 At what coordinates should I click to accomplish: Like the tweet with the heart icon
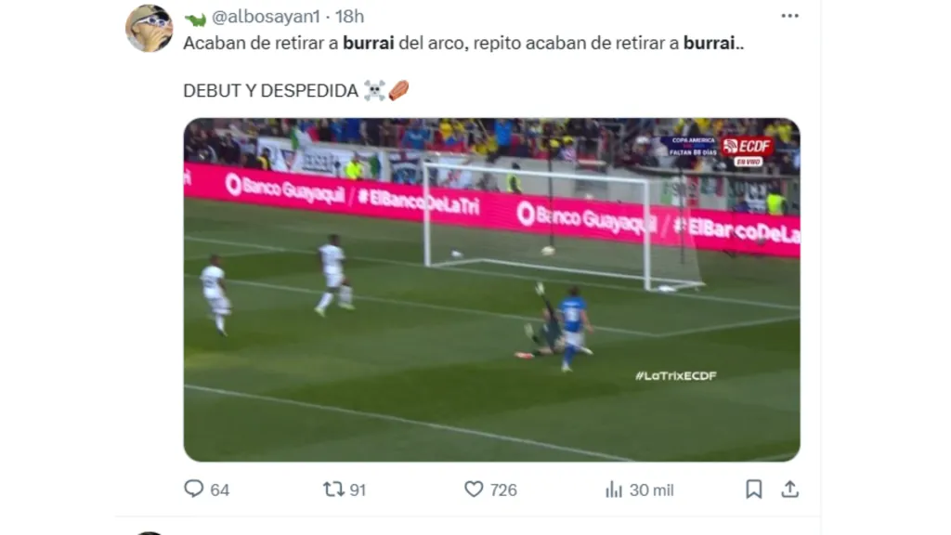coord(474,489)
